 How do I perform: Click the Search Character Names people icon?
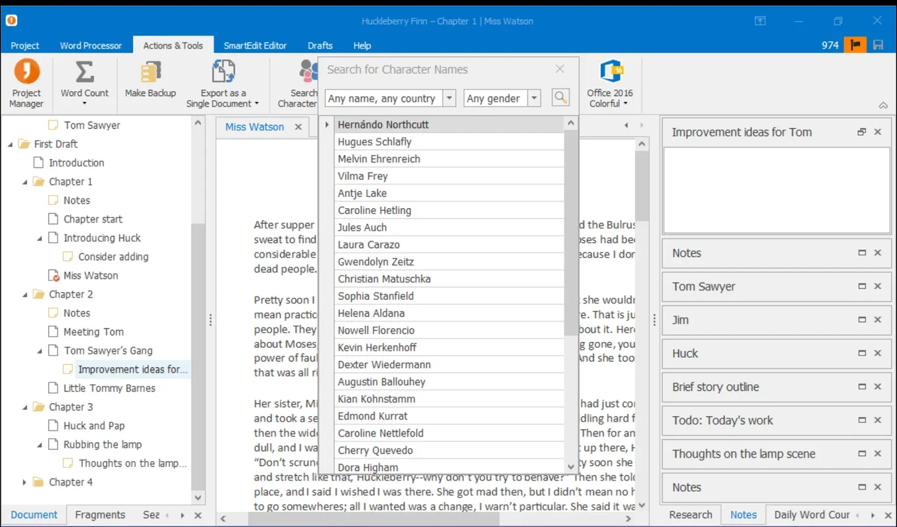(308, 71)
